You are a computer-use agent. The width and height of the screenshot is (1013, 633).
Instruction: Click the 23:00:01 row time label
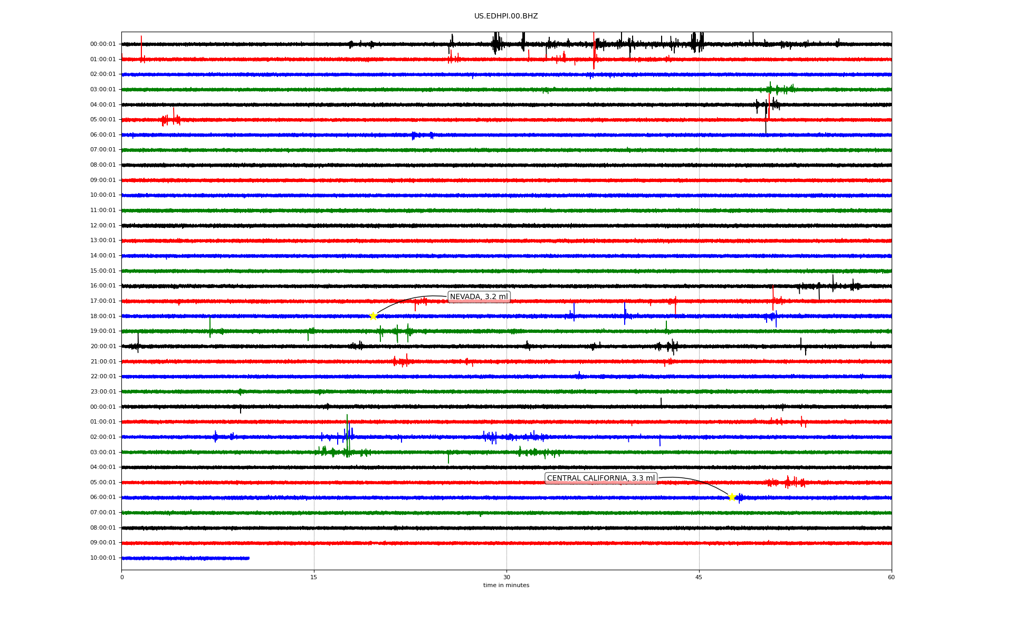pyautogui.click(x=103, y=392)
